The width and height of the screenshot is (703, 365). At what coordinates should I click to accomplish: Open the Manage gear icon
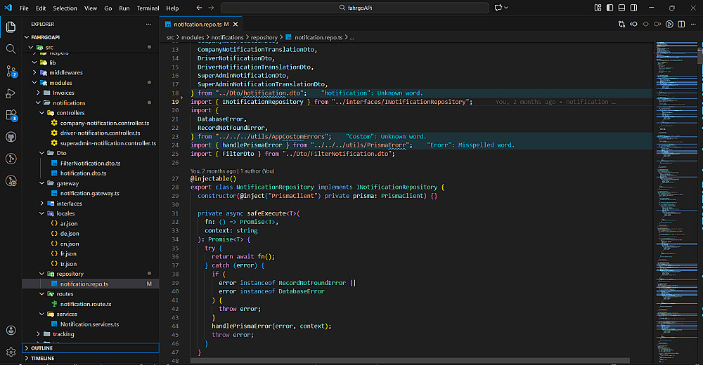pyautogui.click(x=11, y=352)
